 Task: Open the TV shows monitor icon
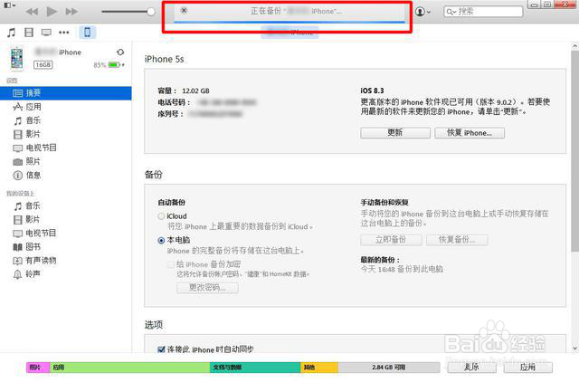tap(46, 33)
